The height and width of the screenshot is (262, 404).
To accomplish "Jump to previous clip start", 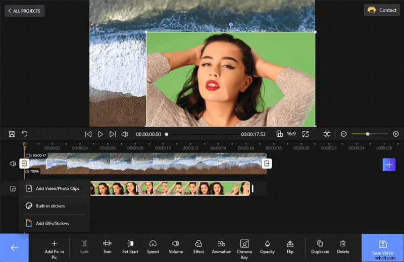I will [x=88, y=134].
